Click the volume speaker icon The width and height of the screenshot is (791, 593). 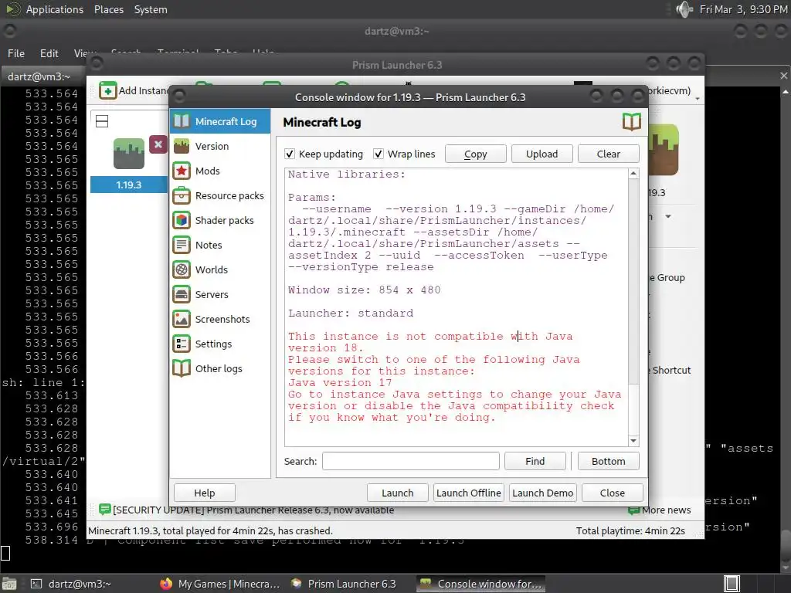pyautogui.click(x=684, y=9)
